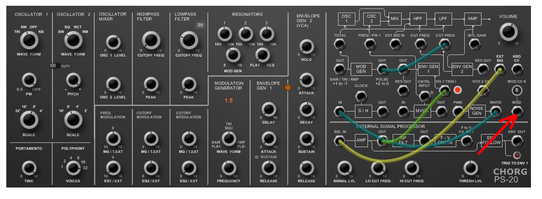Click the F to V CV OUT jack

[x=466, y=141]
